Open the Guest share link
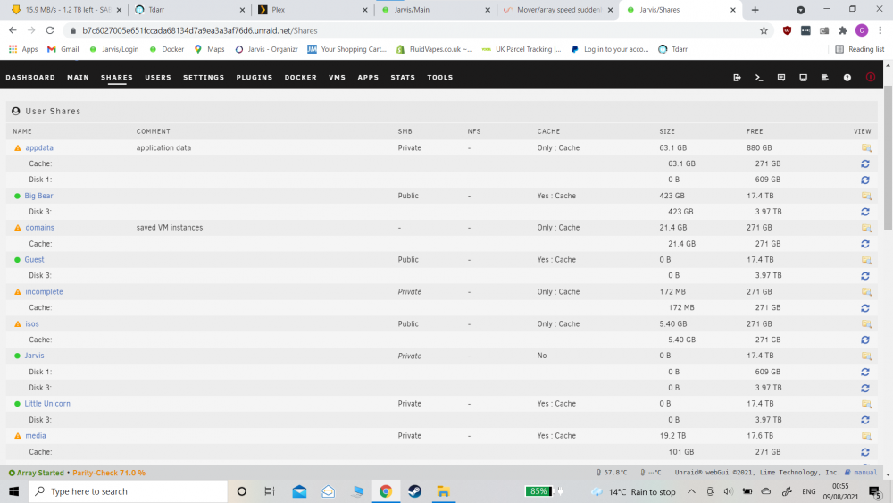 (x=34, y=259)
